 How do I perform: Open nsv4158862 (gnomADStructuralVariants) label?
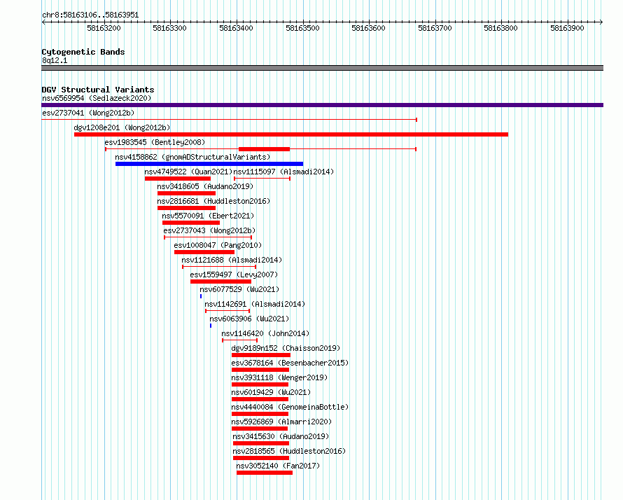point(192,157)
